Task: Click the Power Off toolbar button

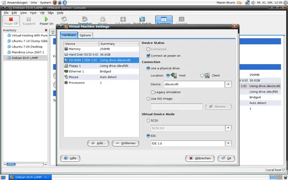Action: pos(11,21)
